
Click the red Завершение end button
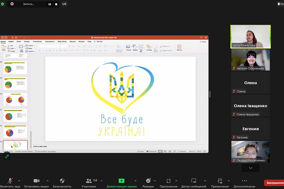(274, 183)
